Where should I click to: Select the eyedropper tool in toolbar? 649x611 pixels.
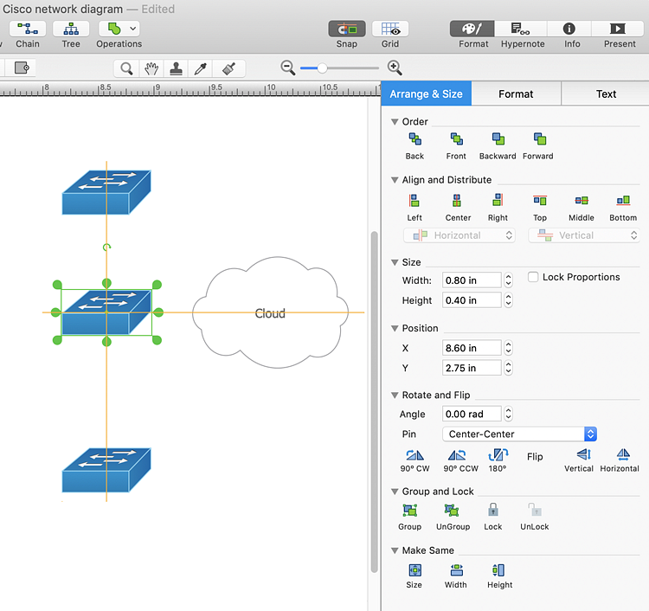(202, 68)
